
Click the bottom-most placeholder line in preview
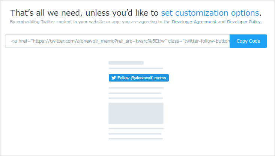136,139
